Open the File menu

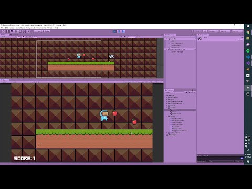pos(2,28)
